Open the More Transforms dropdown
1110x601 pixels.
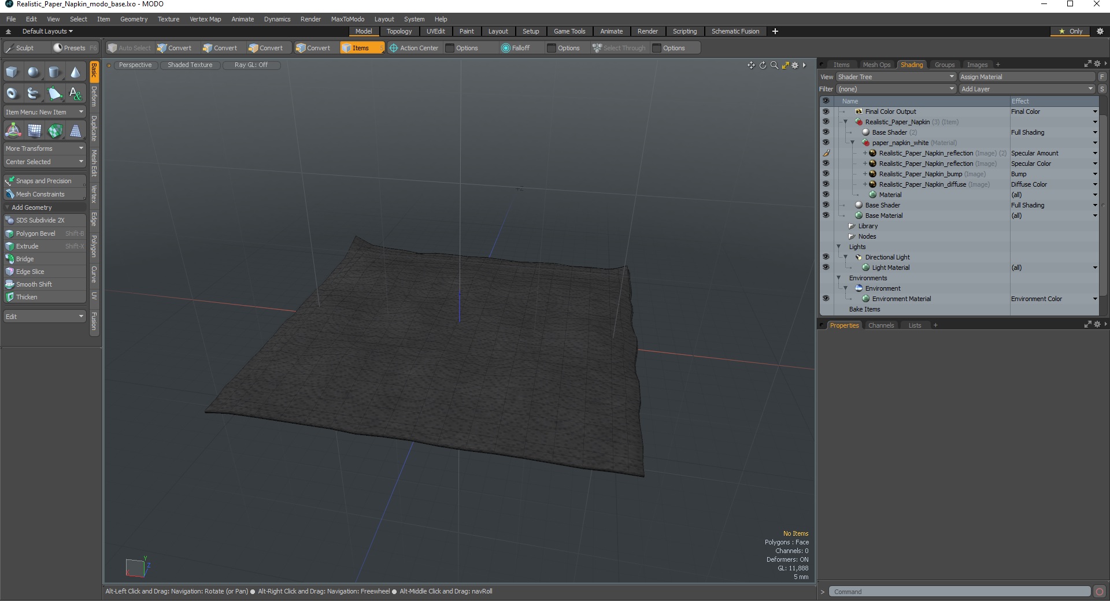point(45,149)
